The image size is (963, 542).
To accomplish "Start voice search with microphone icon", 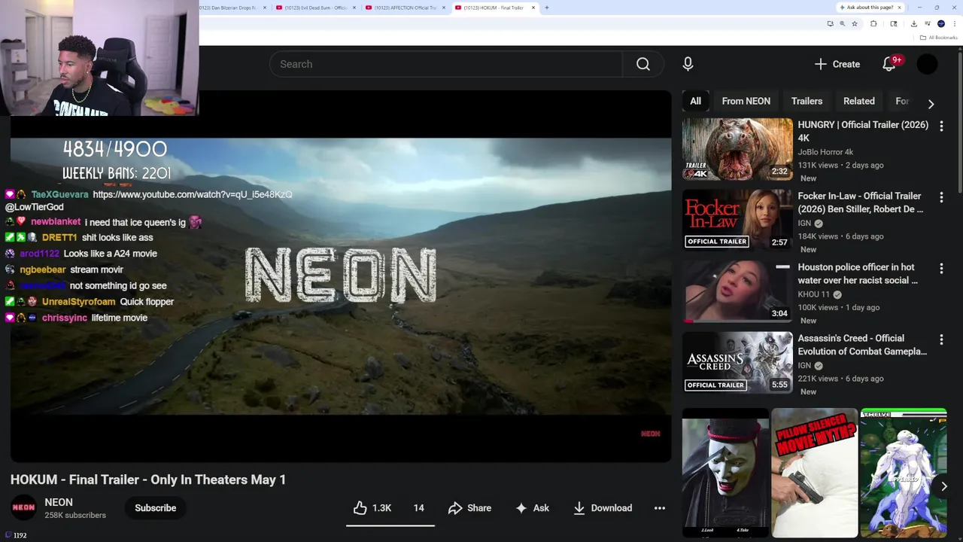I will click(x=688, y=64).
